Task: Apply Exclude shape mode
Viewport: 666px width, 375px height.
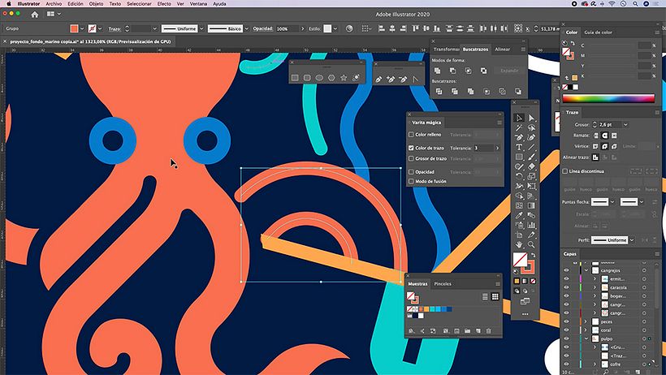Action: tap(483, 71)
